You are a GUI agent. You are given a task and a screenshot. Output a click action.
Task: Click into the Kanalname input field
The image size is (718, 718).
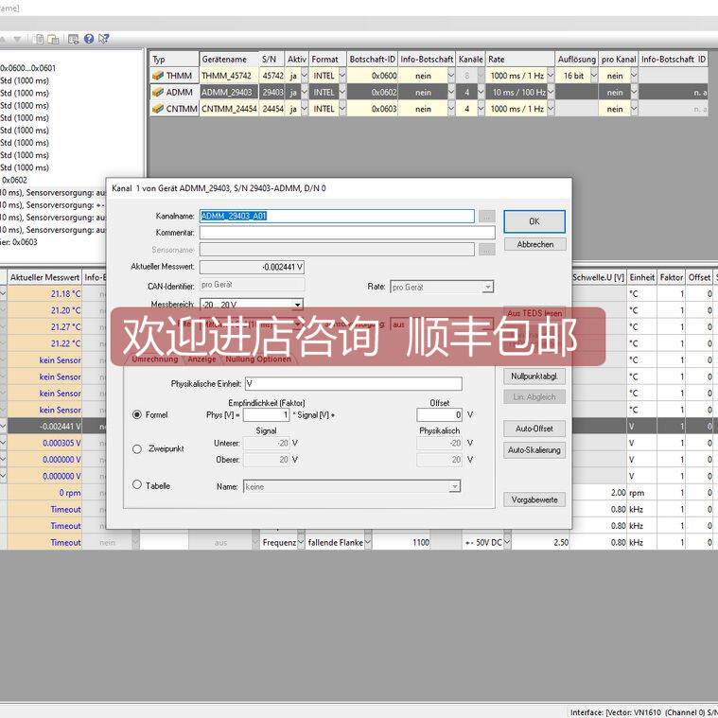coord(337,216)
